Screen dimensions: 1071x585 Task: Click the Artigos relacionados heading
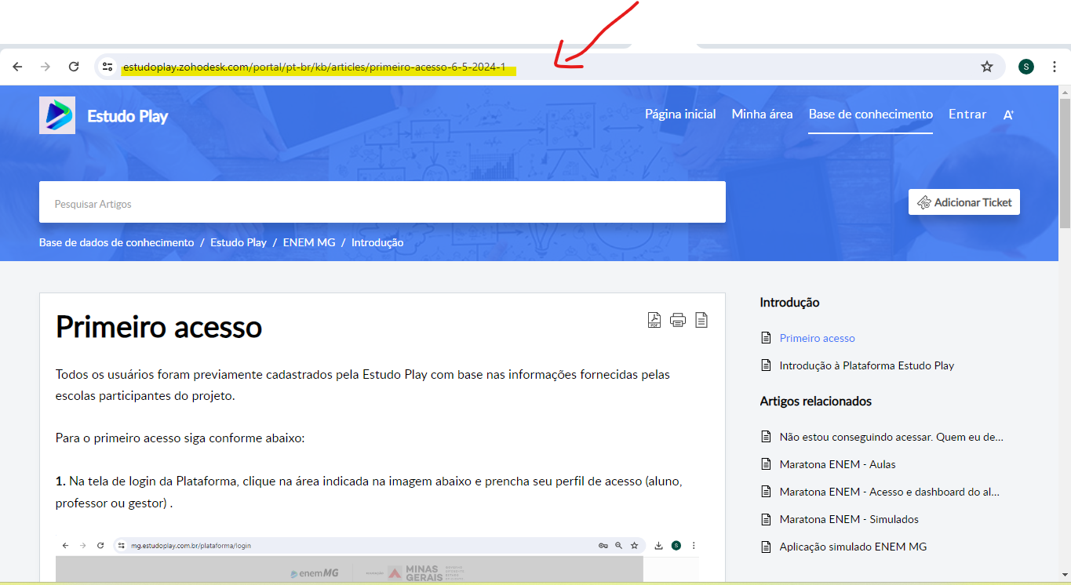click(x=815, y=401)
